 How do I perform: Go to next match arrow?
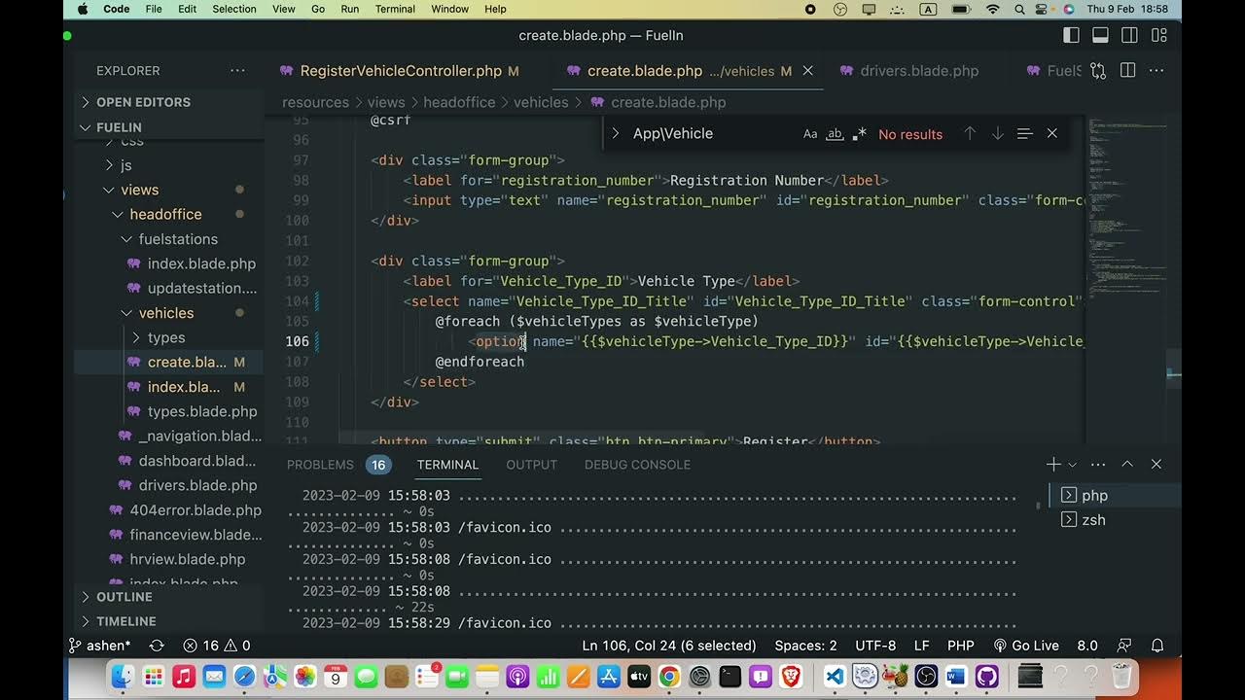(997, 134)
